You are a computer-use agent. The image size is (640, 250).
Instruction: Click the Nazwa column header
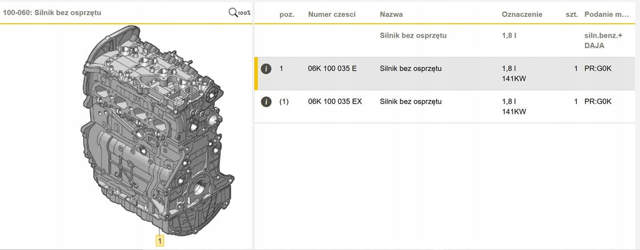pos(391,14)
